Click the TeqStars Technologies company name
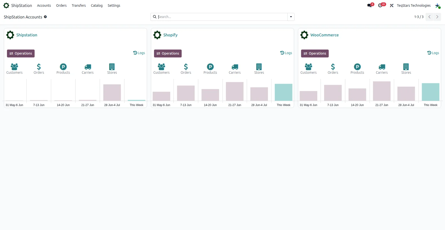The height and width of the screenshot is (230, 445). tap(414, 6)
